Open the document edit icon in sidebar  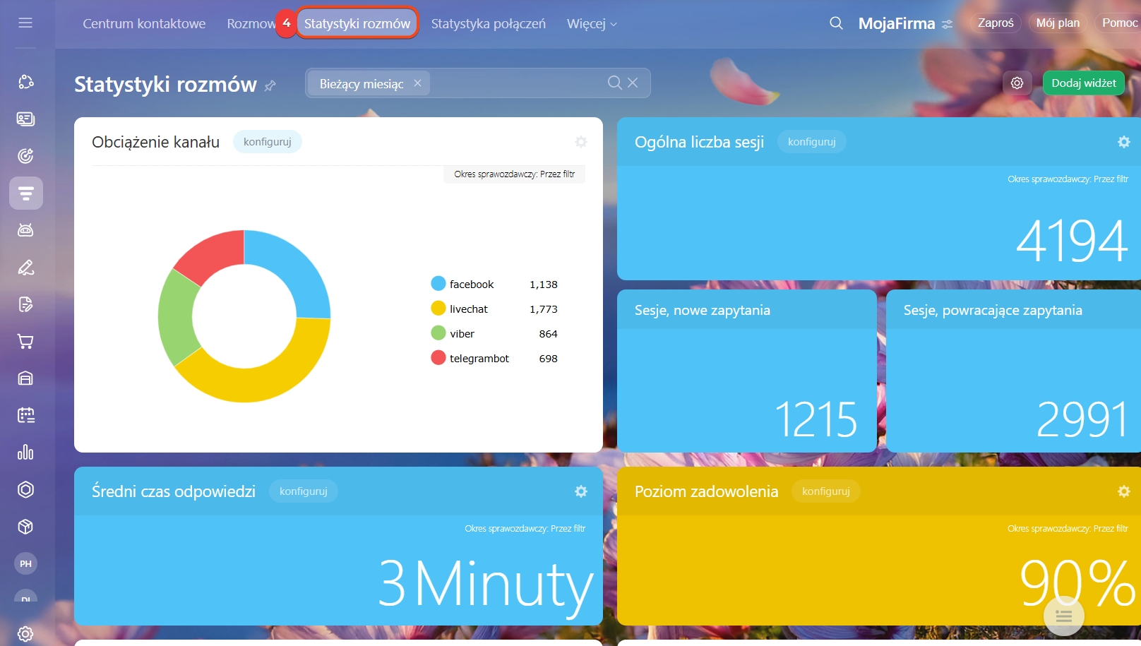coord(25,304)
